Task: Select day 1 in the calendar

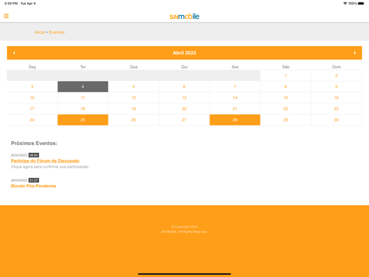Action: 286,75
